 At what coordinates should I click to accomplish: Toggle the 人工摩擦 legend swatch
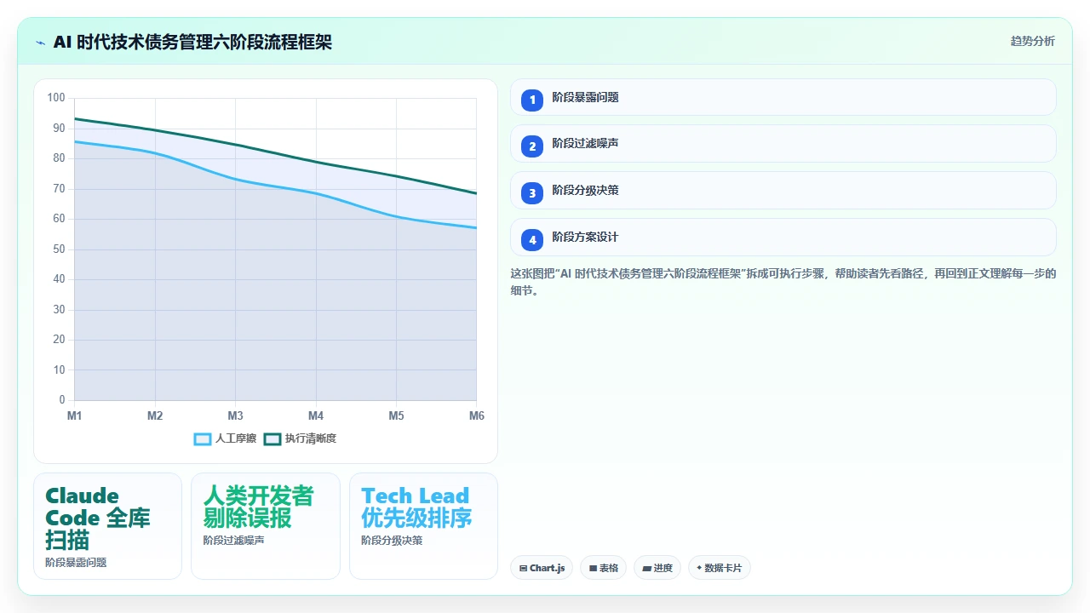pyautogui.click(x=203, y=438)
